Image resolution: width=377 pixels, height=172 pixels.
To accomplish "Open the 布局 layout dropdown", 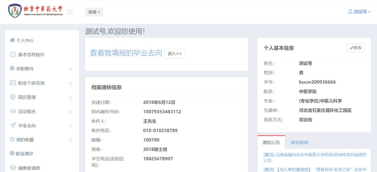I will [x=94, y=12].
